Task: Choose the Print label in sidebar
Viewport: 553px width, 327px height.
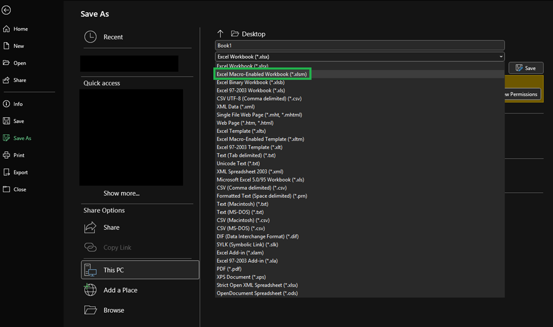Action: tap(19, 155)
